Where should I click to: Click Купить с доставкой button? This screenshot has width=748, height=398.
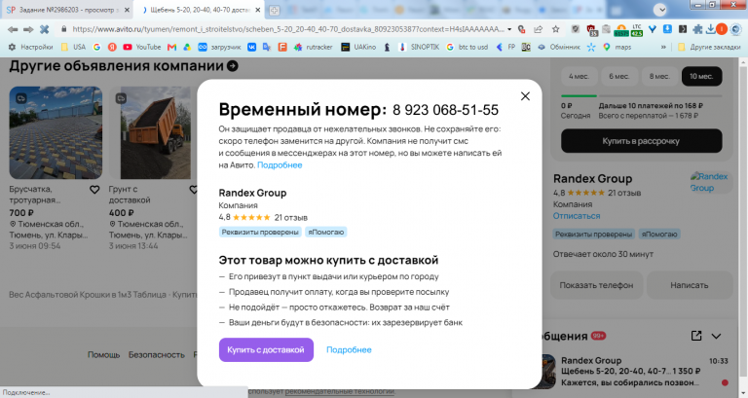266,350
